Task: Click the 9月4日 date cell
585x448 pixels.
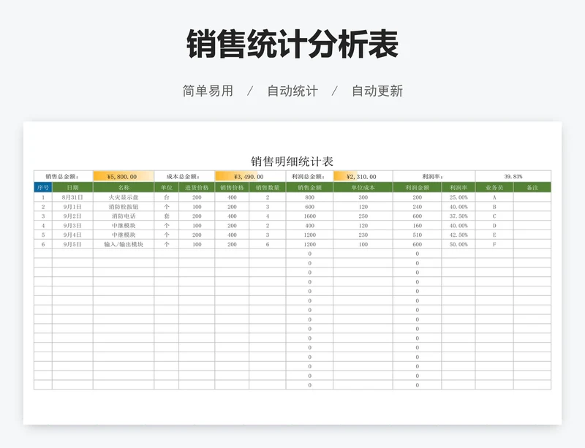Action: [72, 235]
